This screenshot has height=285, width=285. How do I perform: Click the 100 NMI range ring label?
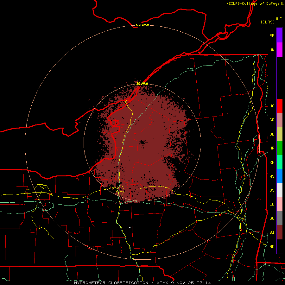tap(142, 25)
